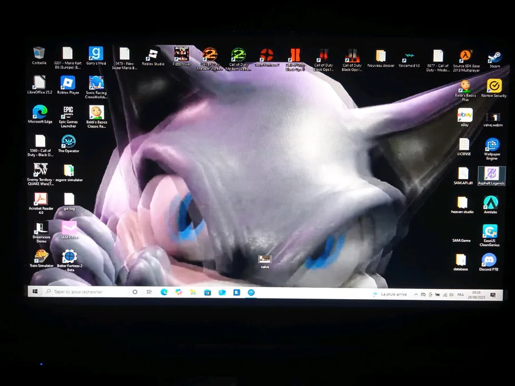The height and width of the screenshot is (386, 515).
Task: Click the Taper ici pour rechercher box
Action: click(85, 292)
